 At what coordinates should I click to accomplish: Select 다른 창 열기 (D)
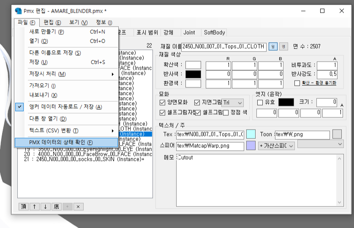66,119
